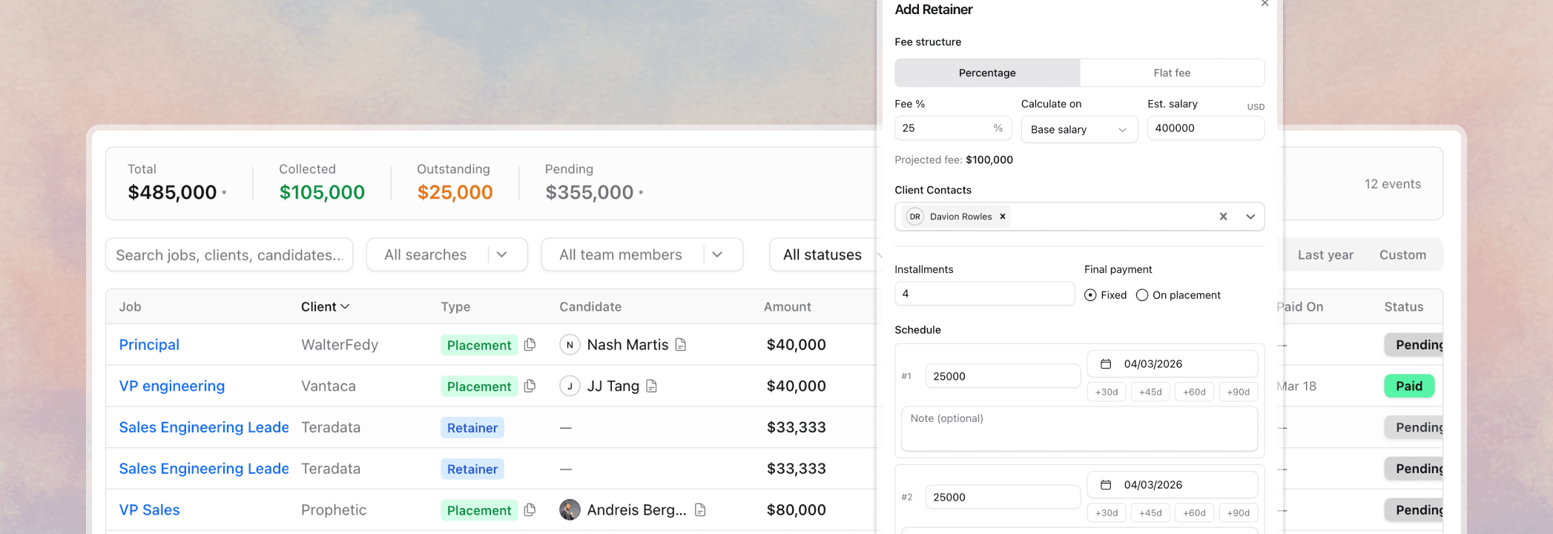The height and width of the screenshot is (534, 1553).
Task: Select Fixed final payment option
Action: click(x=1105, y=295)
